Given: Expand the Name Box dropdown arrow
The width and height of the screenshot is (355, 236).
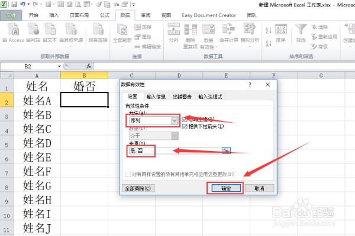Looking at the screenshot, I should (59, 66).
